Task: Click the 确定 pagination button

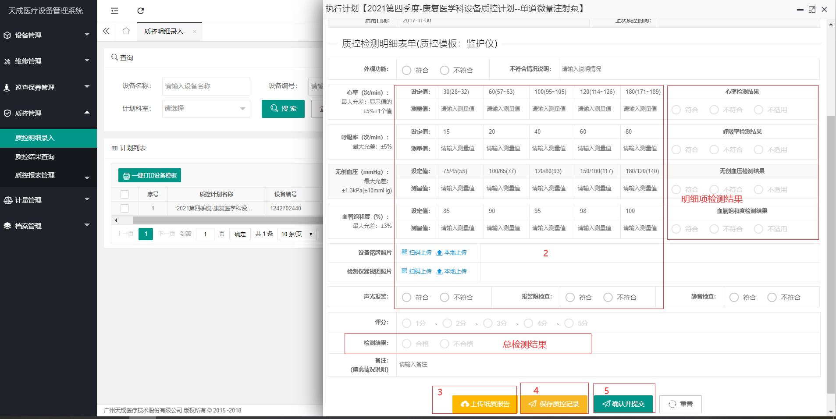Action: pos(240,234)
